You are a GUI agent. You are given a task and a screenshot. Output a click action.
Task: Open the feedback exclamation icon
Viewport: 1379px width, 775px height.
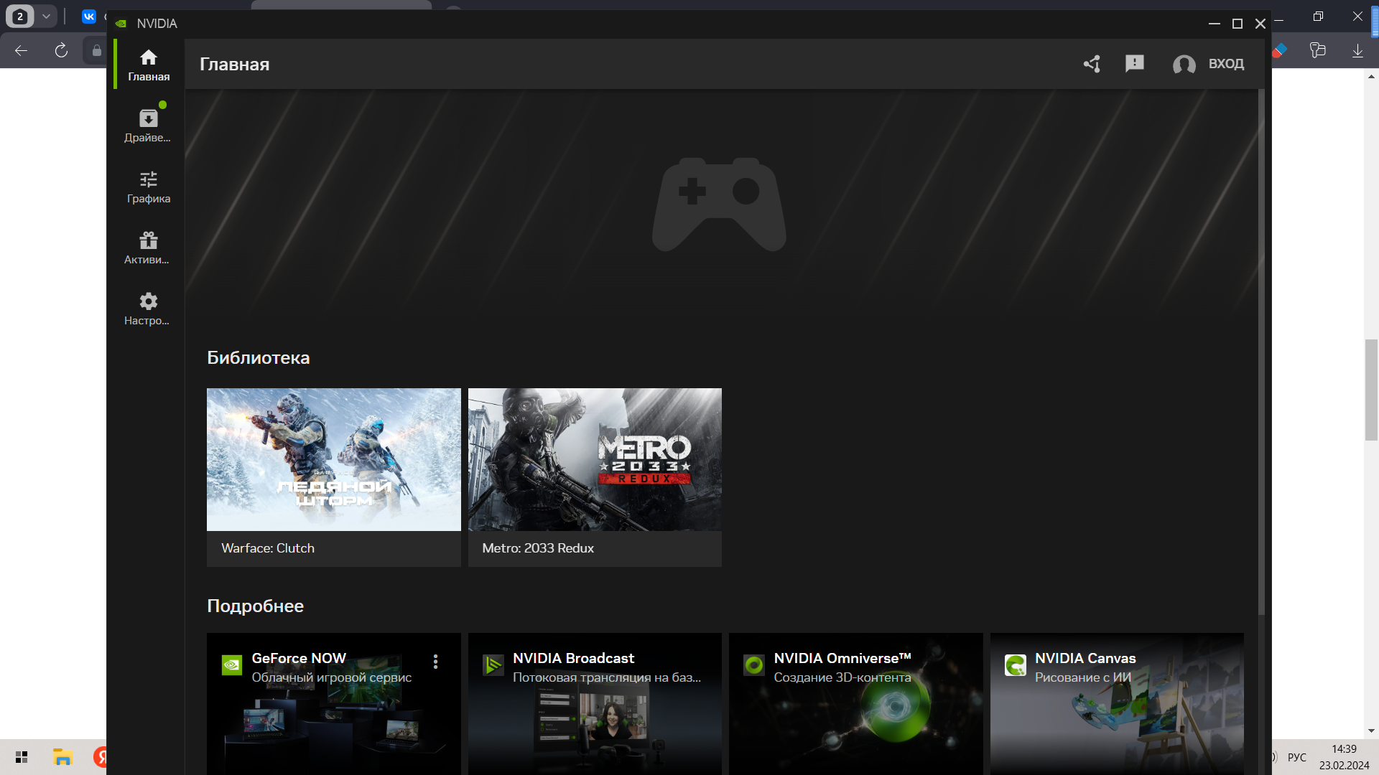click(1134, 64)
